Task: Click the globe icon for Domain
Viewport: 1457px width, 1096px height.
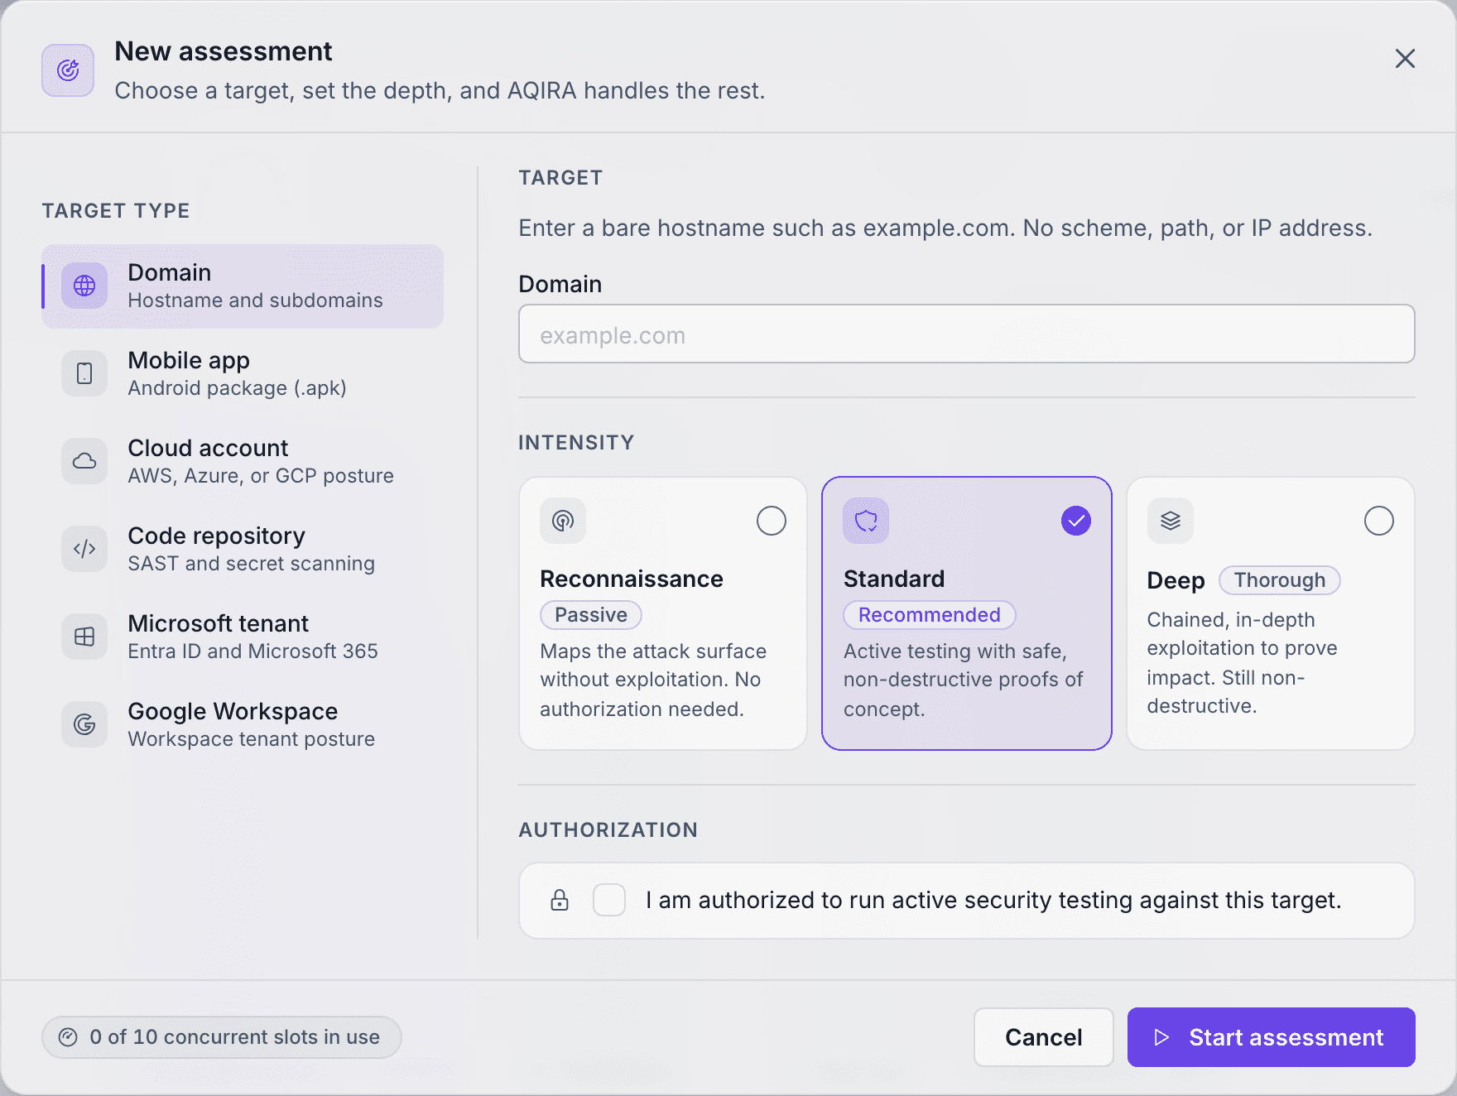Action: point(84,286)
